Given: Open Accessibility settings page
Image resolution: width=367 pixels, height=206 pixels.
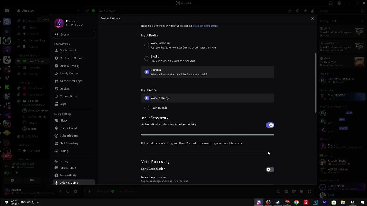Looking at the screenshot, I should click(x=74, y=175).
